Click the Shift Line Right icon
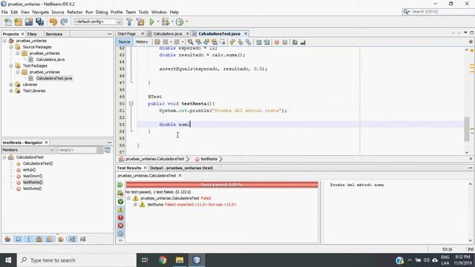Image resolution: width=475 pixels, height=267 pixels. pyautogui.click(x=266, y=42)
